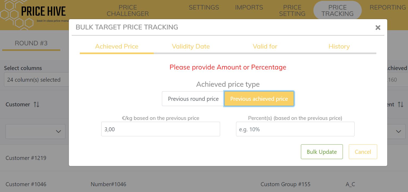408x192 pixels.
Task: Open the History tab
Action: point(339,46)
